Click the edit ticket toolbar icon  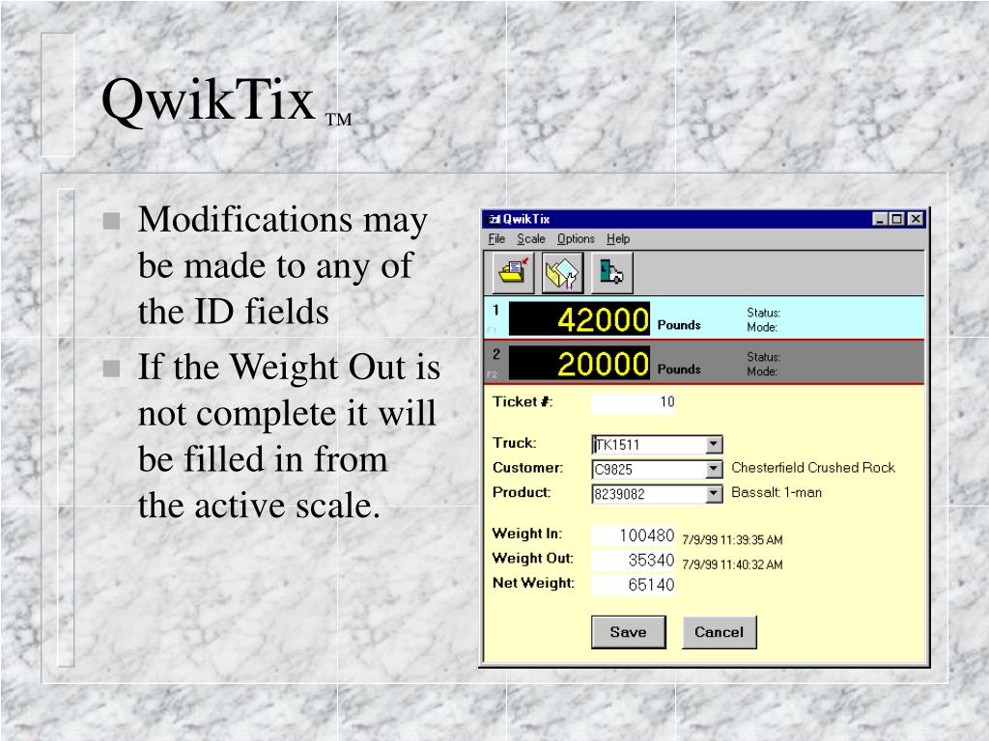coord(562,273)
